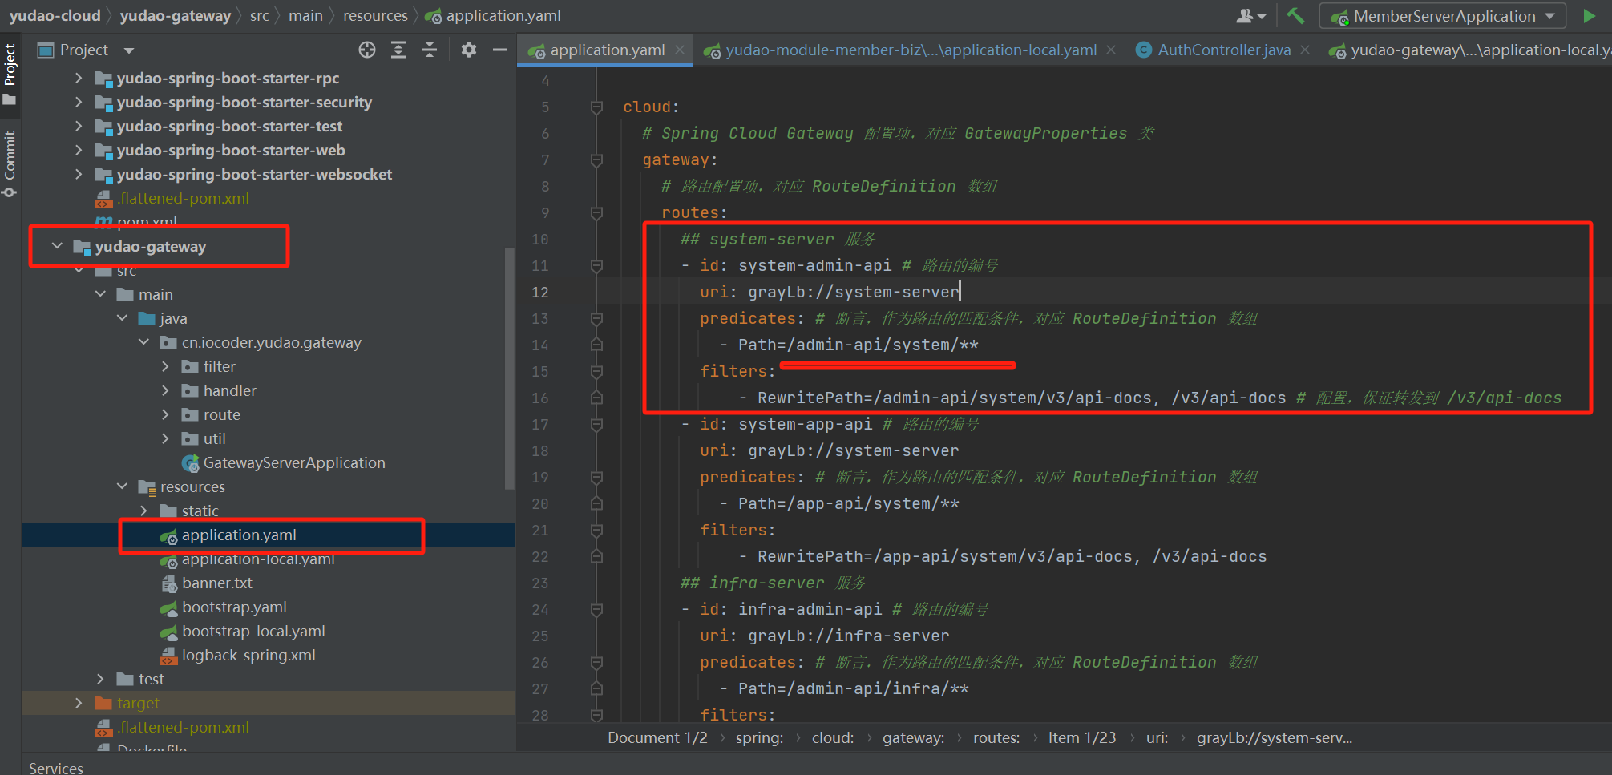Collapse the java folder
The height and width of the screenshot is (775, 1612).
(x=122, y=318)
